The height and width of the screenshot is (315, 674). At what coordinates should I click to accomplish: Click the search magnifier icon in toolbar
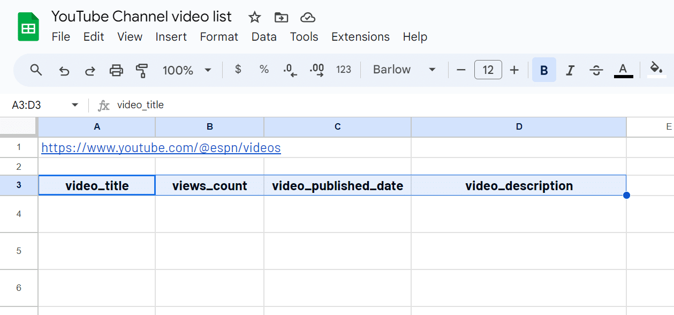point(36,70)
